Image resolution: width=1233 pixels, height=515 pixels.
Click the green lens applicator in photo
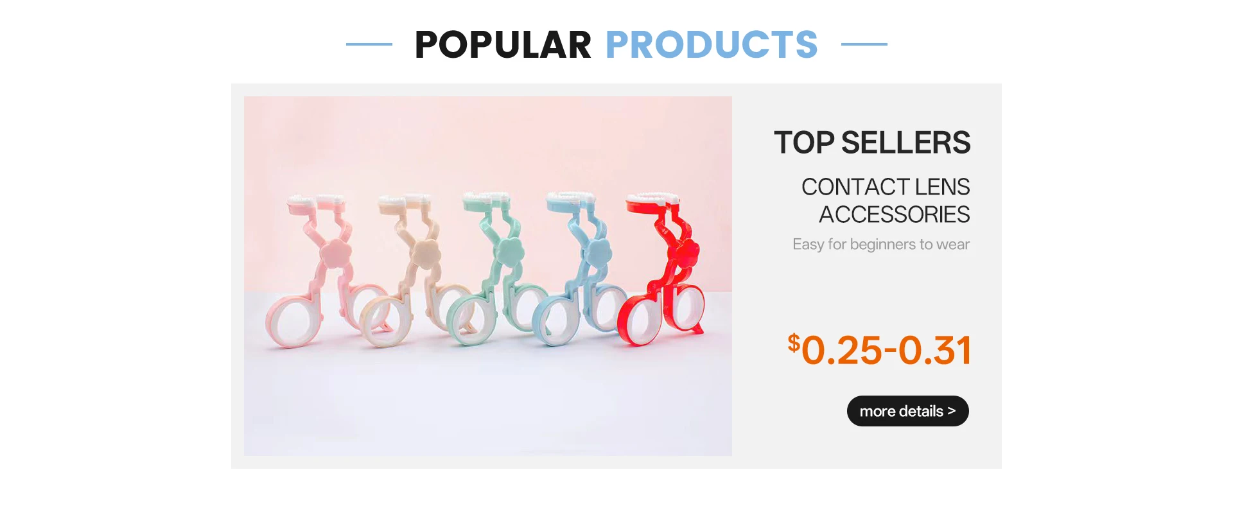pyautogui.click(x=491, y=268)
